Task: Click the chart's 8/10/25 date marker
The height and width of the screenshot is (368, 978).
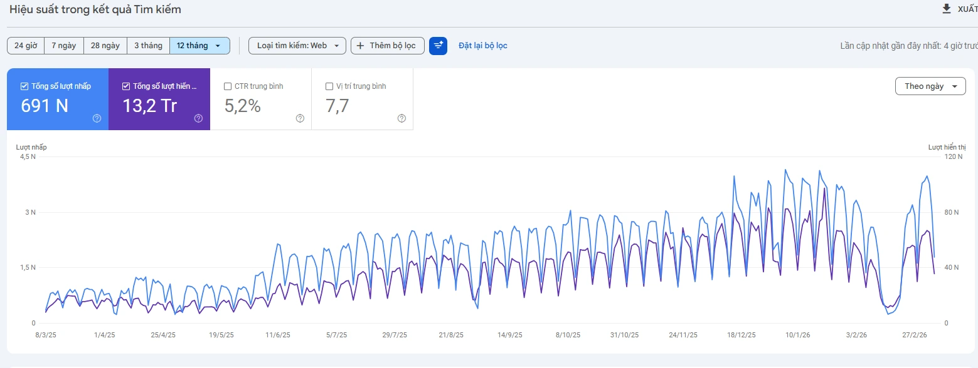Action: [x=567, y=335]
